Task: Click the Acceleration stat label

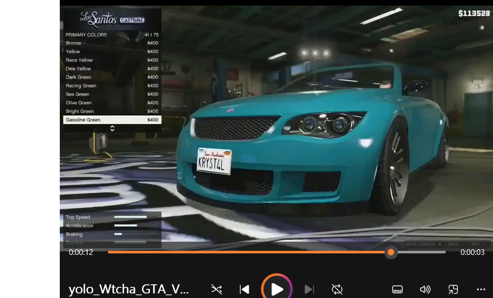Action: pos(80,226)
